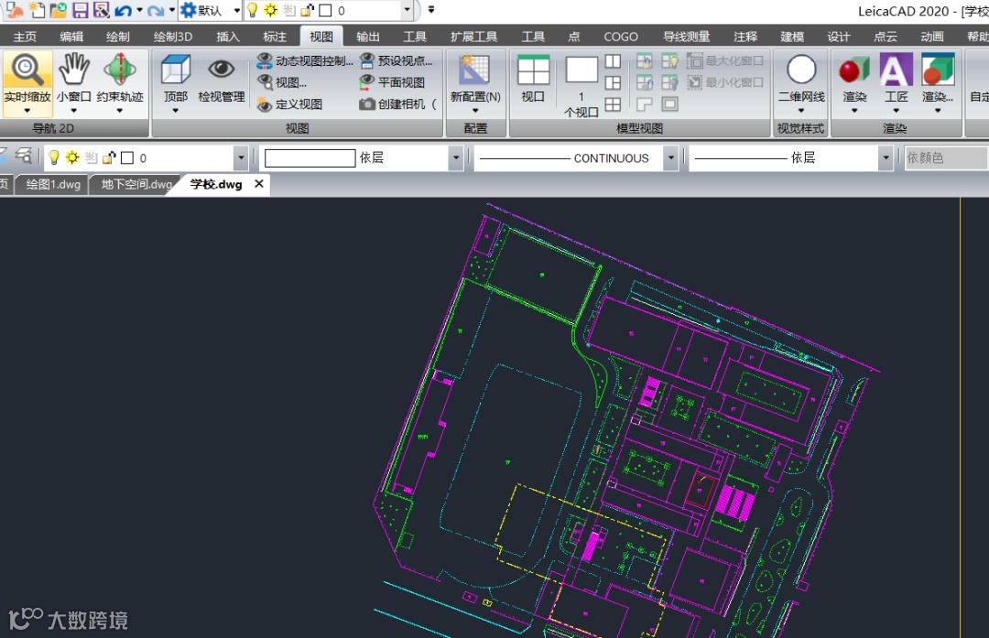Image resolution: width=989 pixels, height=638 pixels.
Task: Click layer color square in second-row layer box
Action: coord(127,157)
